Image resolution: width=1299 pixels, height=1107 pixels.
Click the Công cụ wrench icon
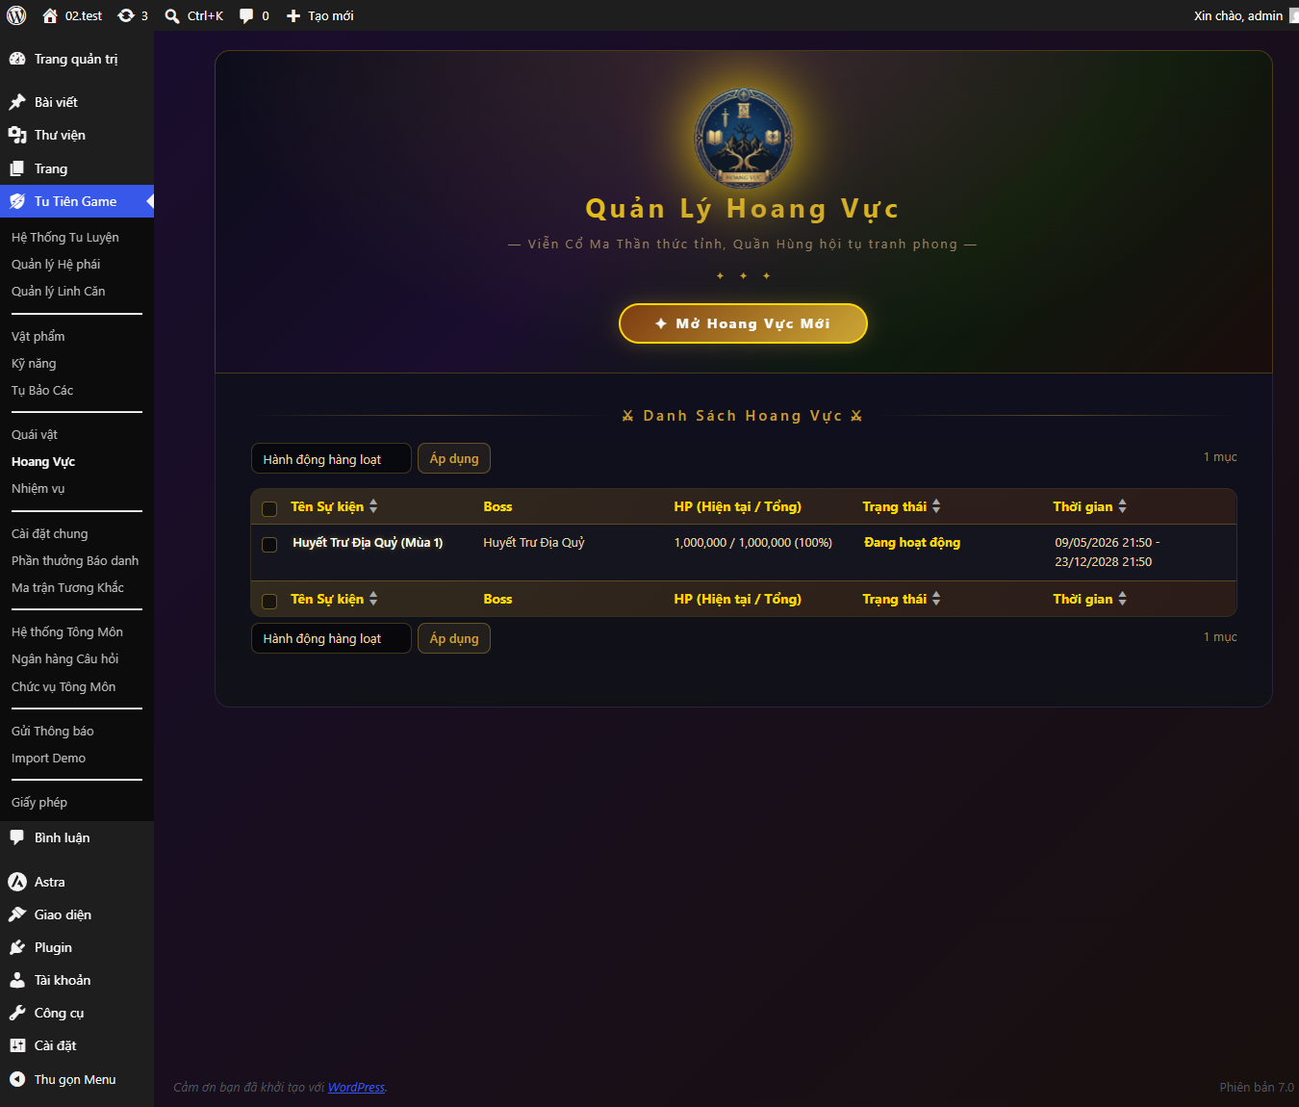17,1013
